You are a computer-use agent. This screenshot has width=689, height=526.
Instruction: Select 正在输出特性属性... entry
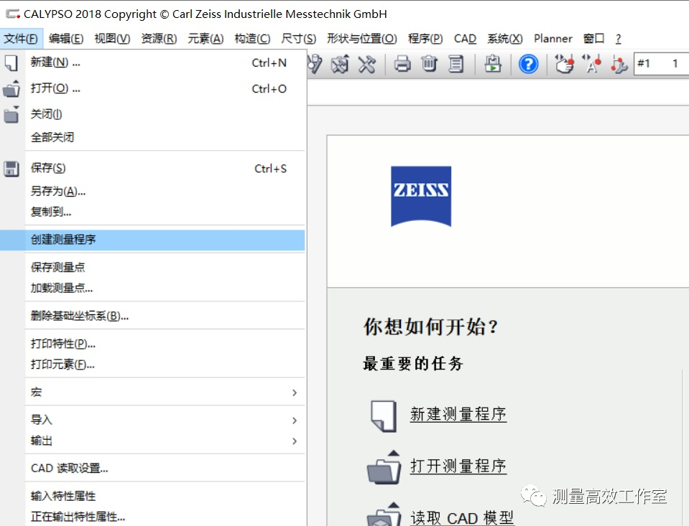152,517
